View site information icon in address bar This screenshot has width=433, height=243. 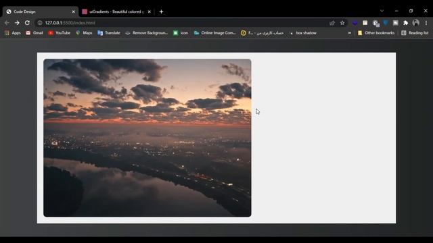(x=40, y=23)
